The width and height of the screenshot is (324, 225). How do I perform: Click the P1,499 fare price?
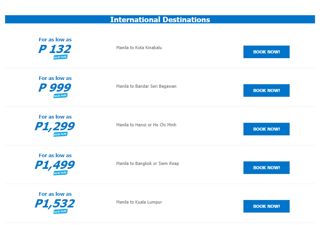point(55,165)
